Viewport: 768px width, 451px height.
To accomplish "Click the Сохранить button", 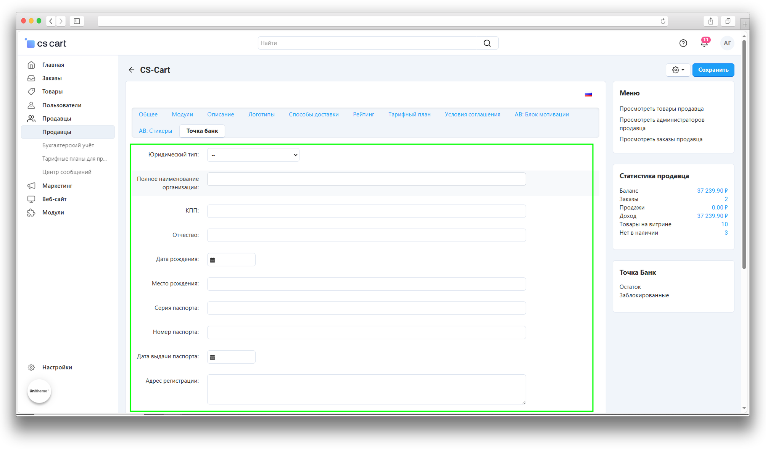I will (x=713, y=70).
